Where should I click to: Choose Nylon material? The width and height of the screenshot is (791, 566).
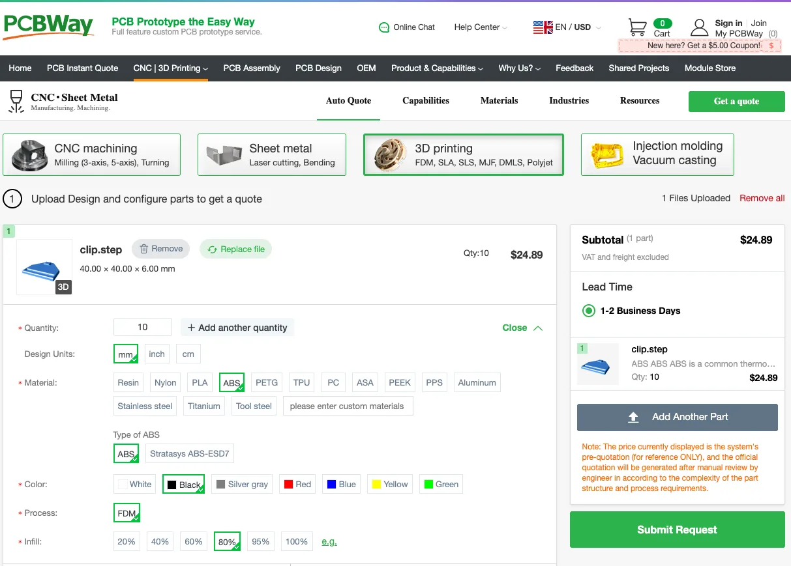tap(166, 382)
